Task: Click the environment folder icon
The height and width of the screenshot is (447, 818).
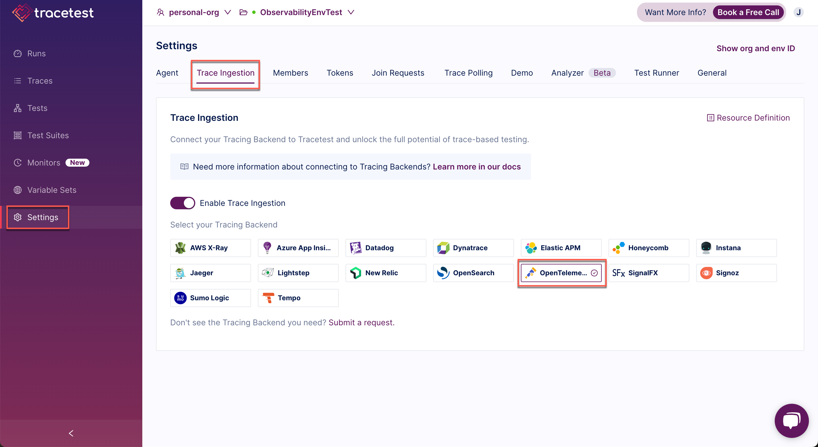Action: (244, 13)
